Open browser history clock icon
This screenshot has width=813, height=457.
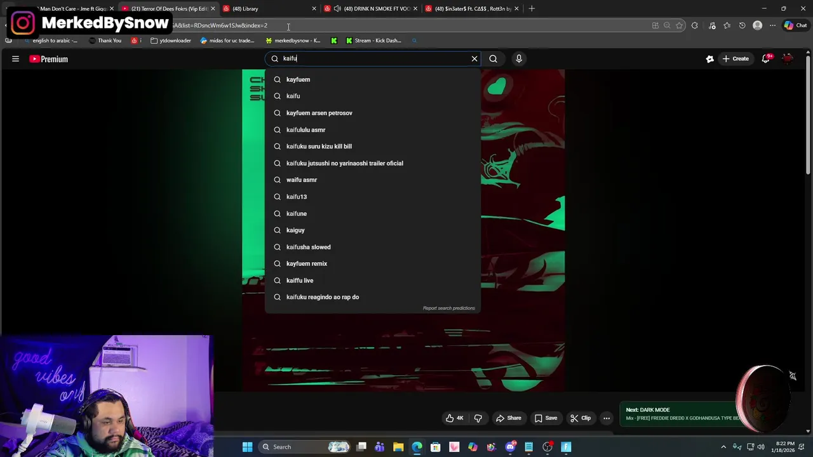coord(742,25)
